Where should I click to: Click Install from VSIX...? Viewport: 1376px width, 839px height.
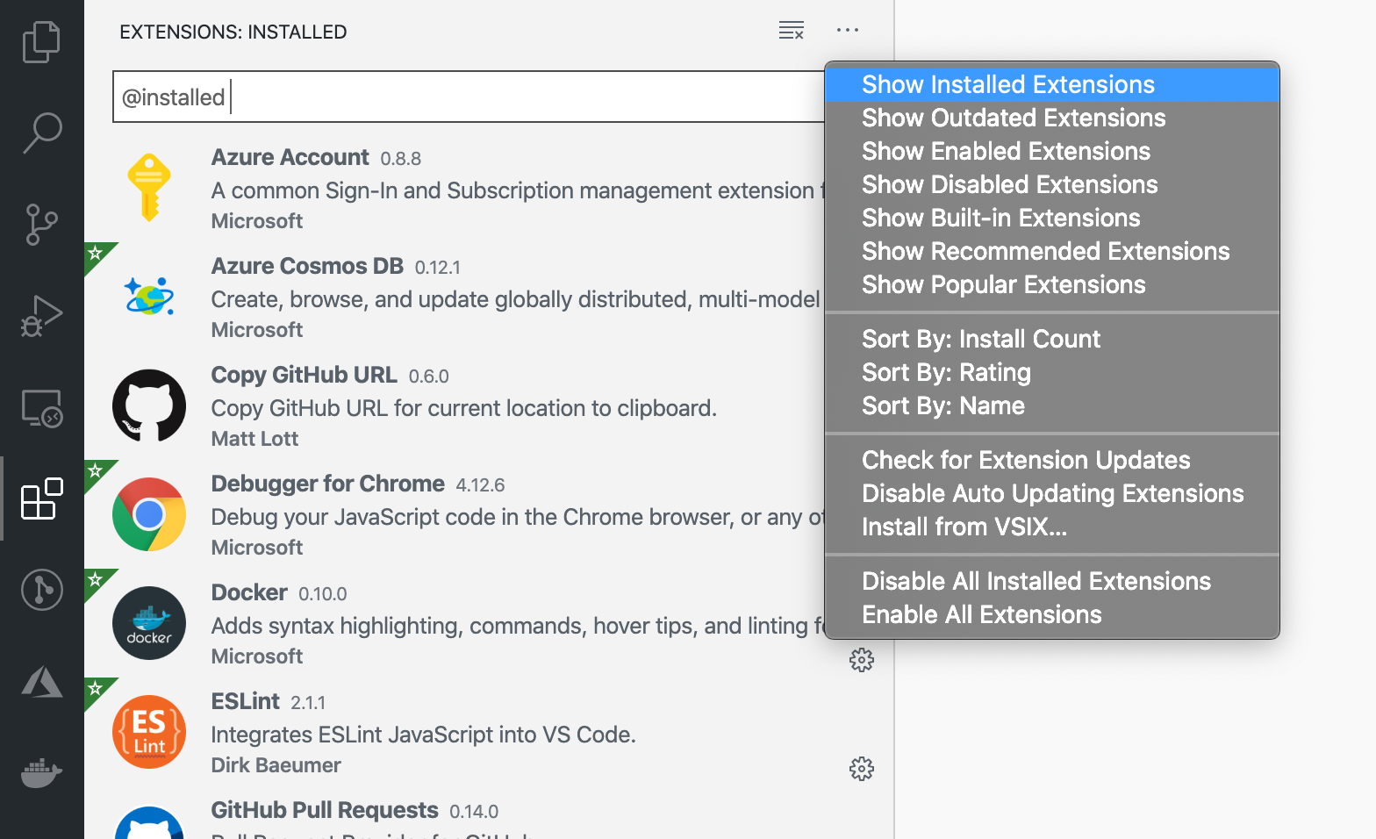point(964,527)
